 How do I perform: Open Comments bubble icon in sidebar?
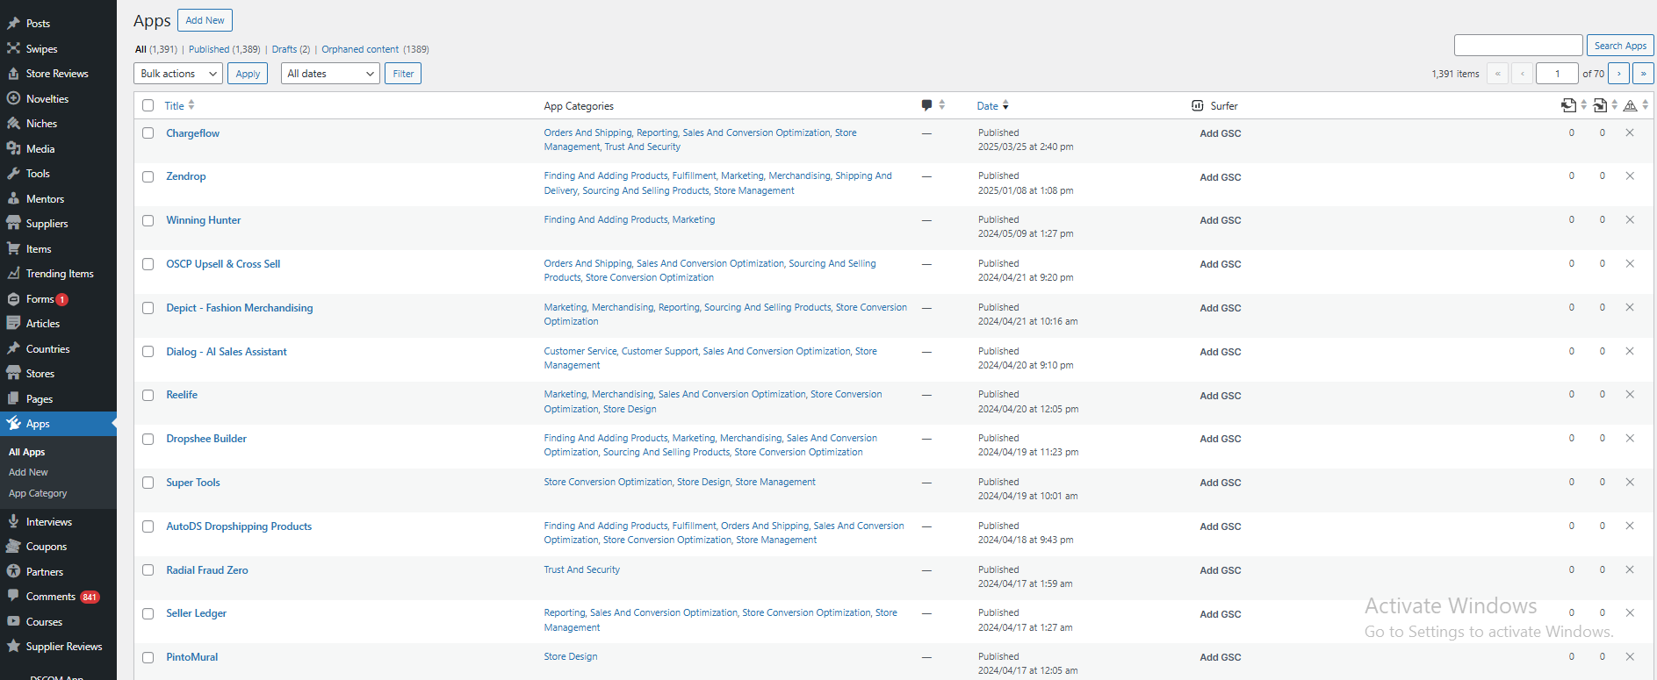click(13, 597)
